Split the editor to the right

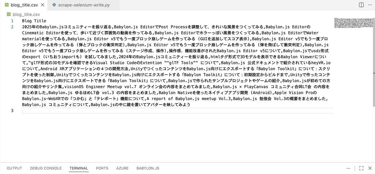pyautogui.click(x=361, y=5)
